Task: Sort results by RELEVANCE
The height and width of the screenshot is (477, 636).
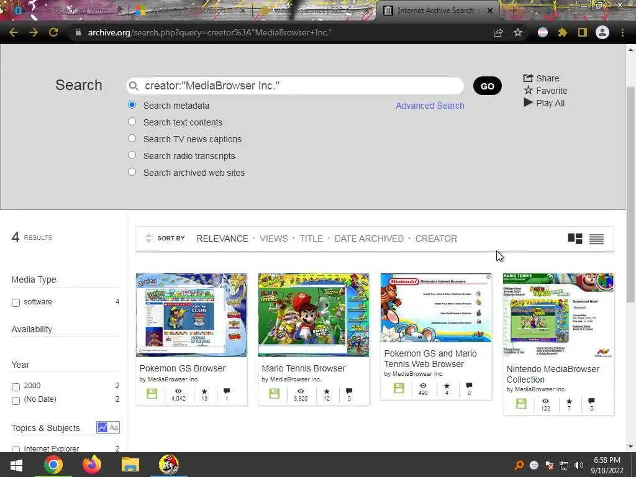Action: [222, 238]
